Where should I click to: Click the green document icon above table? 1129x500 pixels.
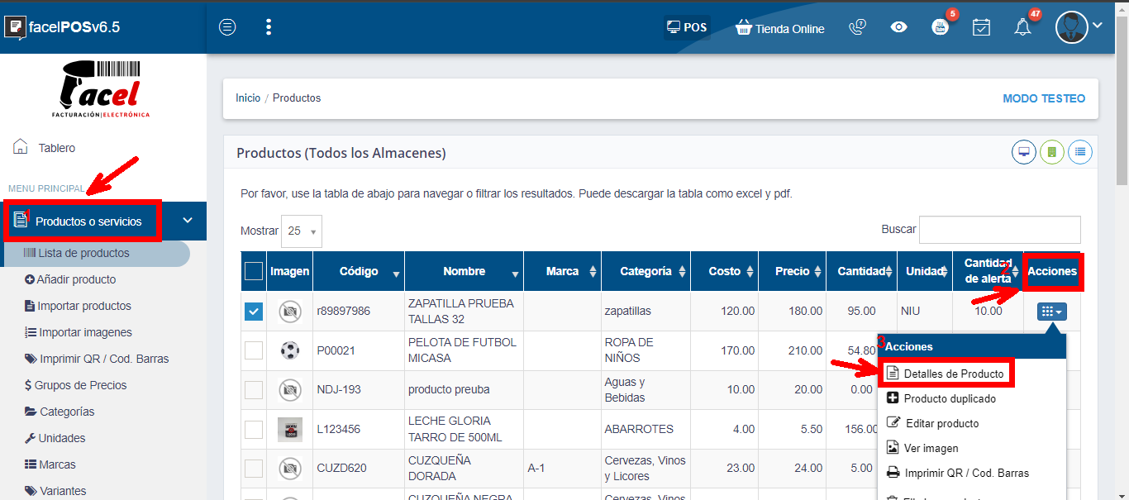pyautogui.click(x=1052, y=152)
